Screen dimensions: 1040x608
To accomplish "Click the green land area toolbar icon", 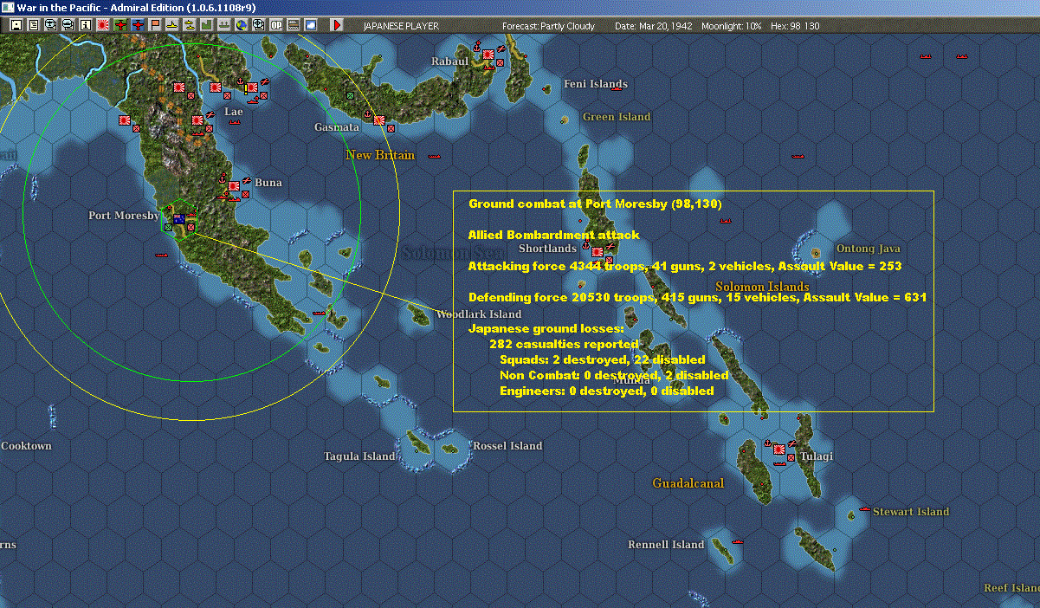I will [x=207, y=25].
